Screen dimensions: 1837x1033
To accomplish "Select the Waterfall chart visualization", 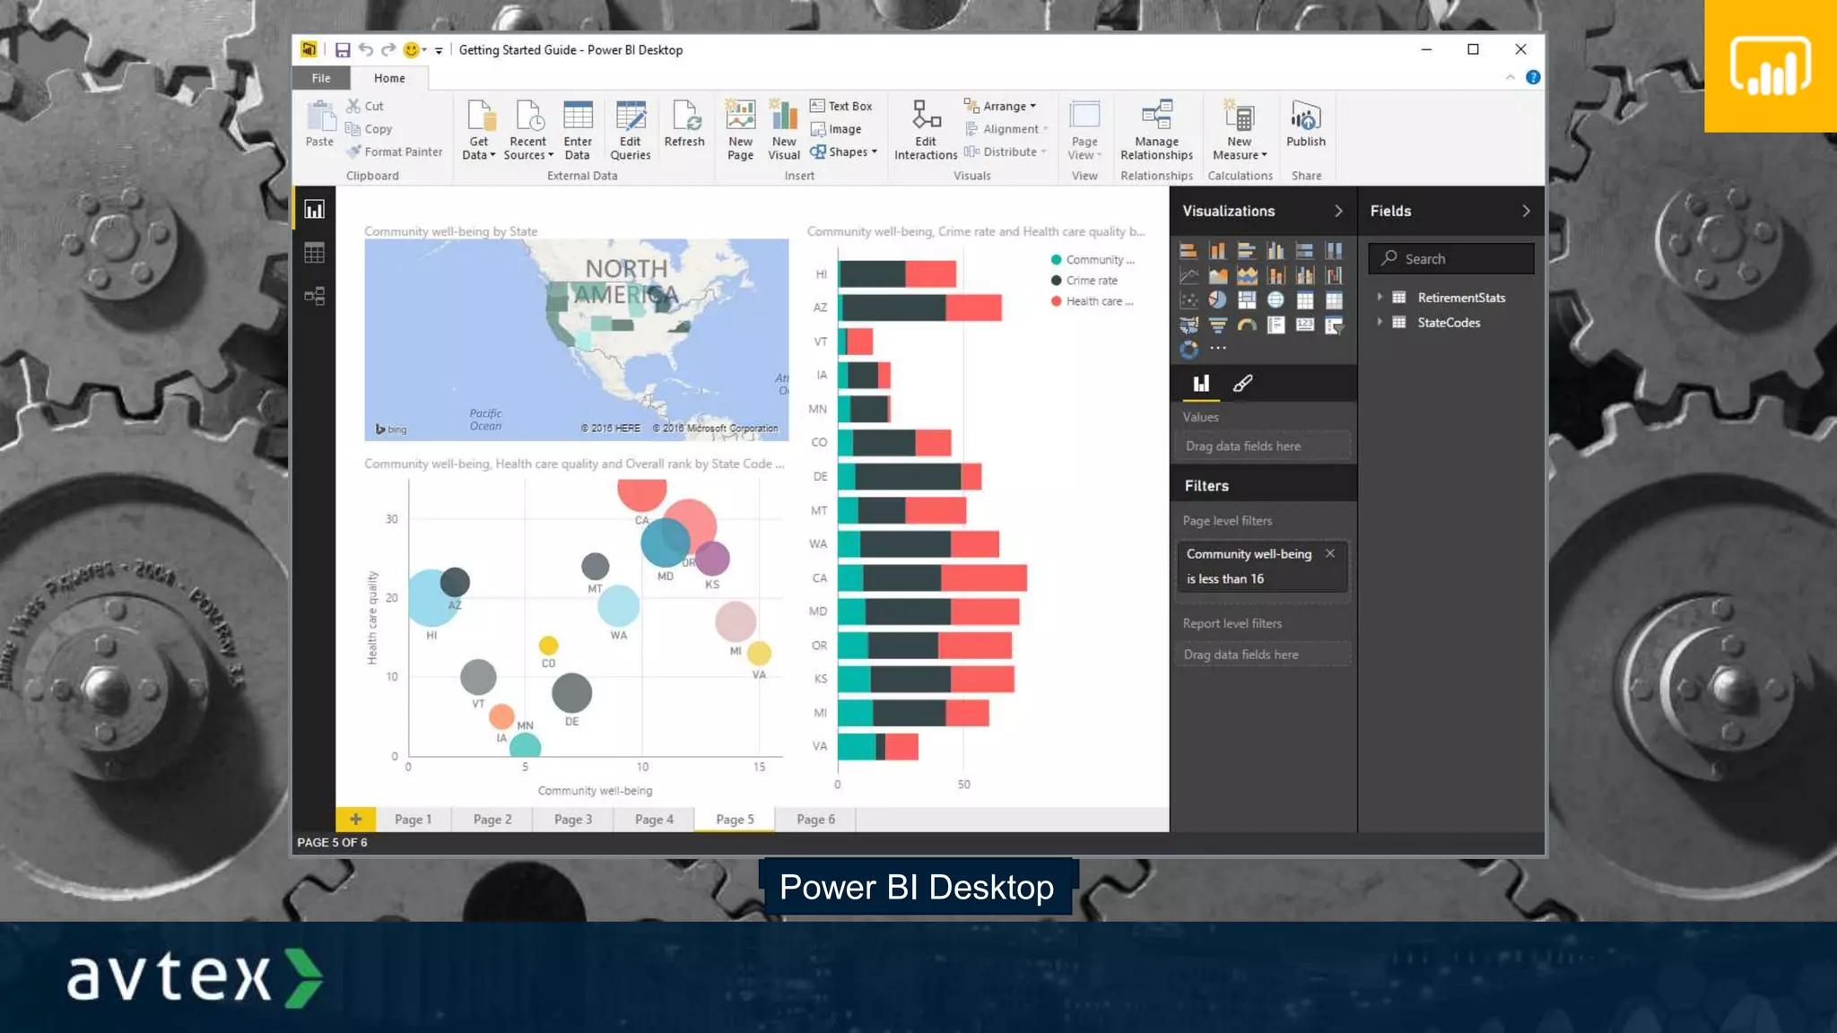I will (x=1334, y=276).
